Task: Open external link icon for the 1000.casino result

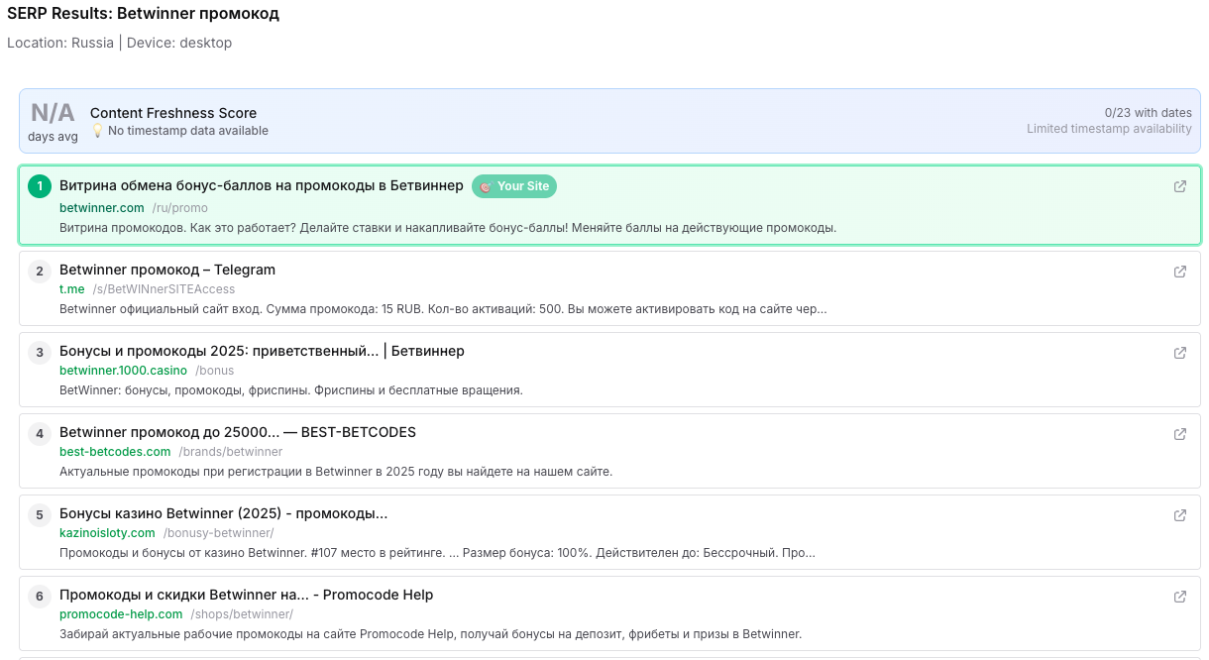Action: tap(1179, 352)
